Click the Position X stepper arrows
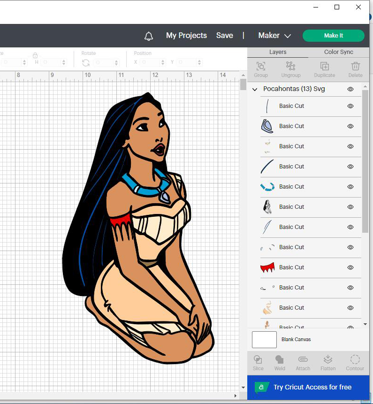The height and width of the screenshot is (404, 373). point(162,62)
